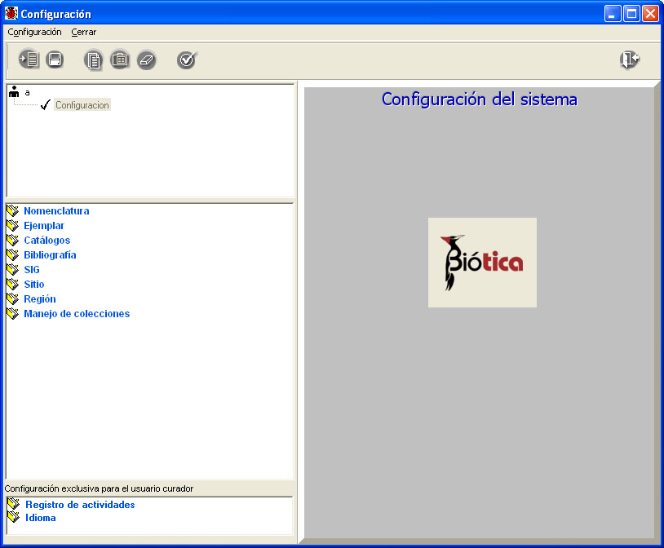664x548 pixels.
Task: Click the checkmark apply toolbar icon
Action: click(x=187, y=60)
